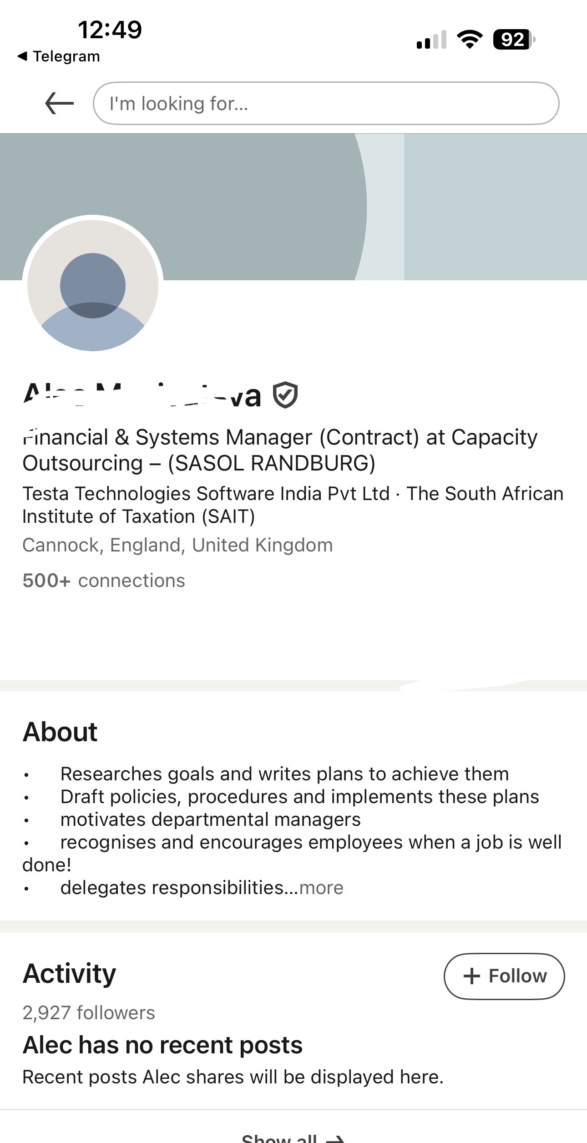Show all activity posts
This screenshot has height=1143, width=587.
293,1138
